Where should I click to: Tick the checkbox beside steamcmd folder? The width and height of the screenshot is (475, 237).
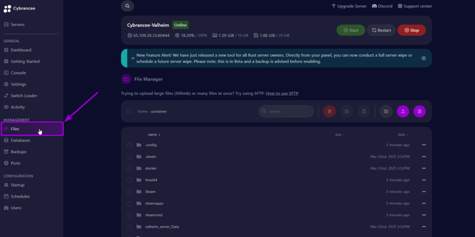pos(129,216)
